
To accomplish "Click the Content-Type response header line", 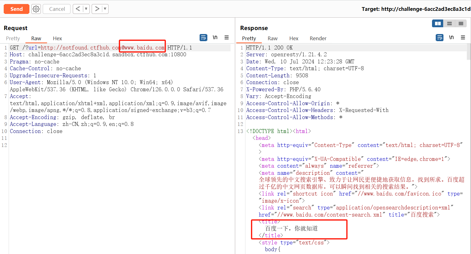I will (x=305, y=68).
